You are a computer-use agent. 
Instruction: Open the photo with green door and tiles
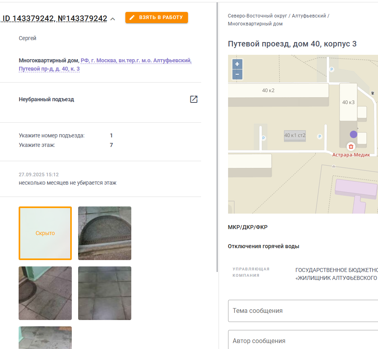coord(45,293)
